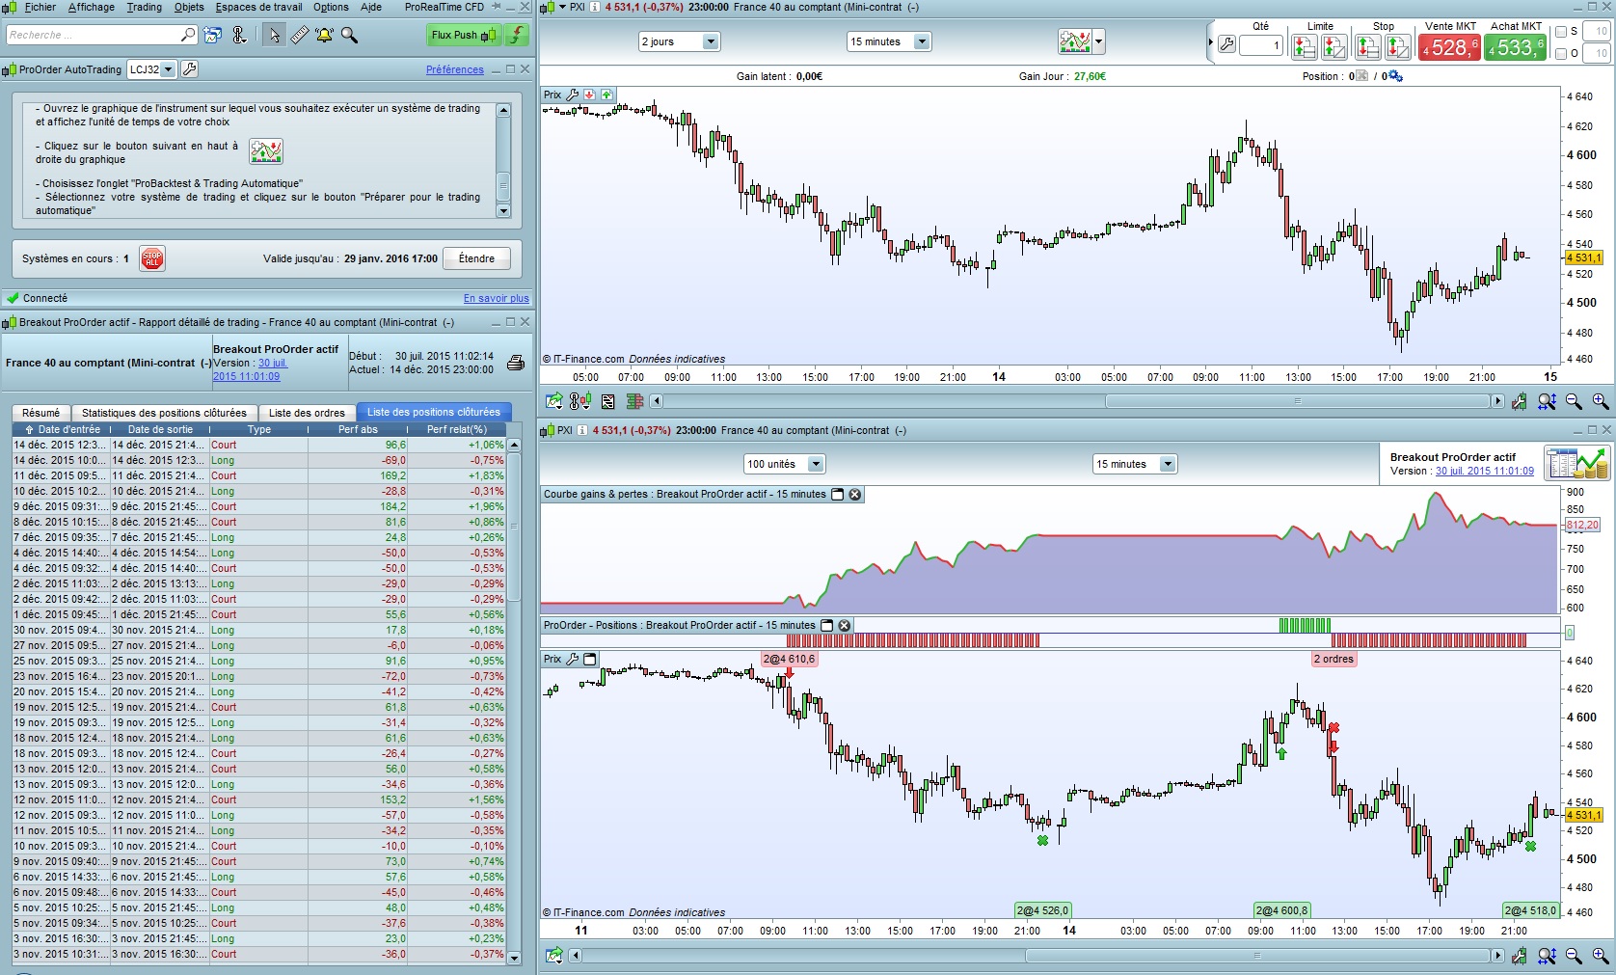Image resolution: width=1616 pixels, height=975 pixels.
Task: Toggle the Flux Push mode button
Action: (x=464, y=36)
